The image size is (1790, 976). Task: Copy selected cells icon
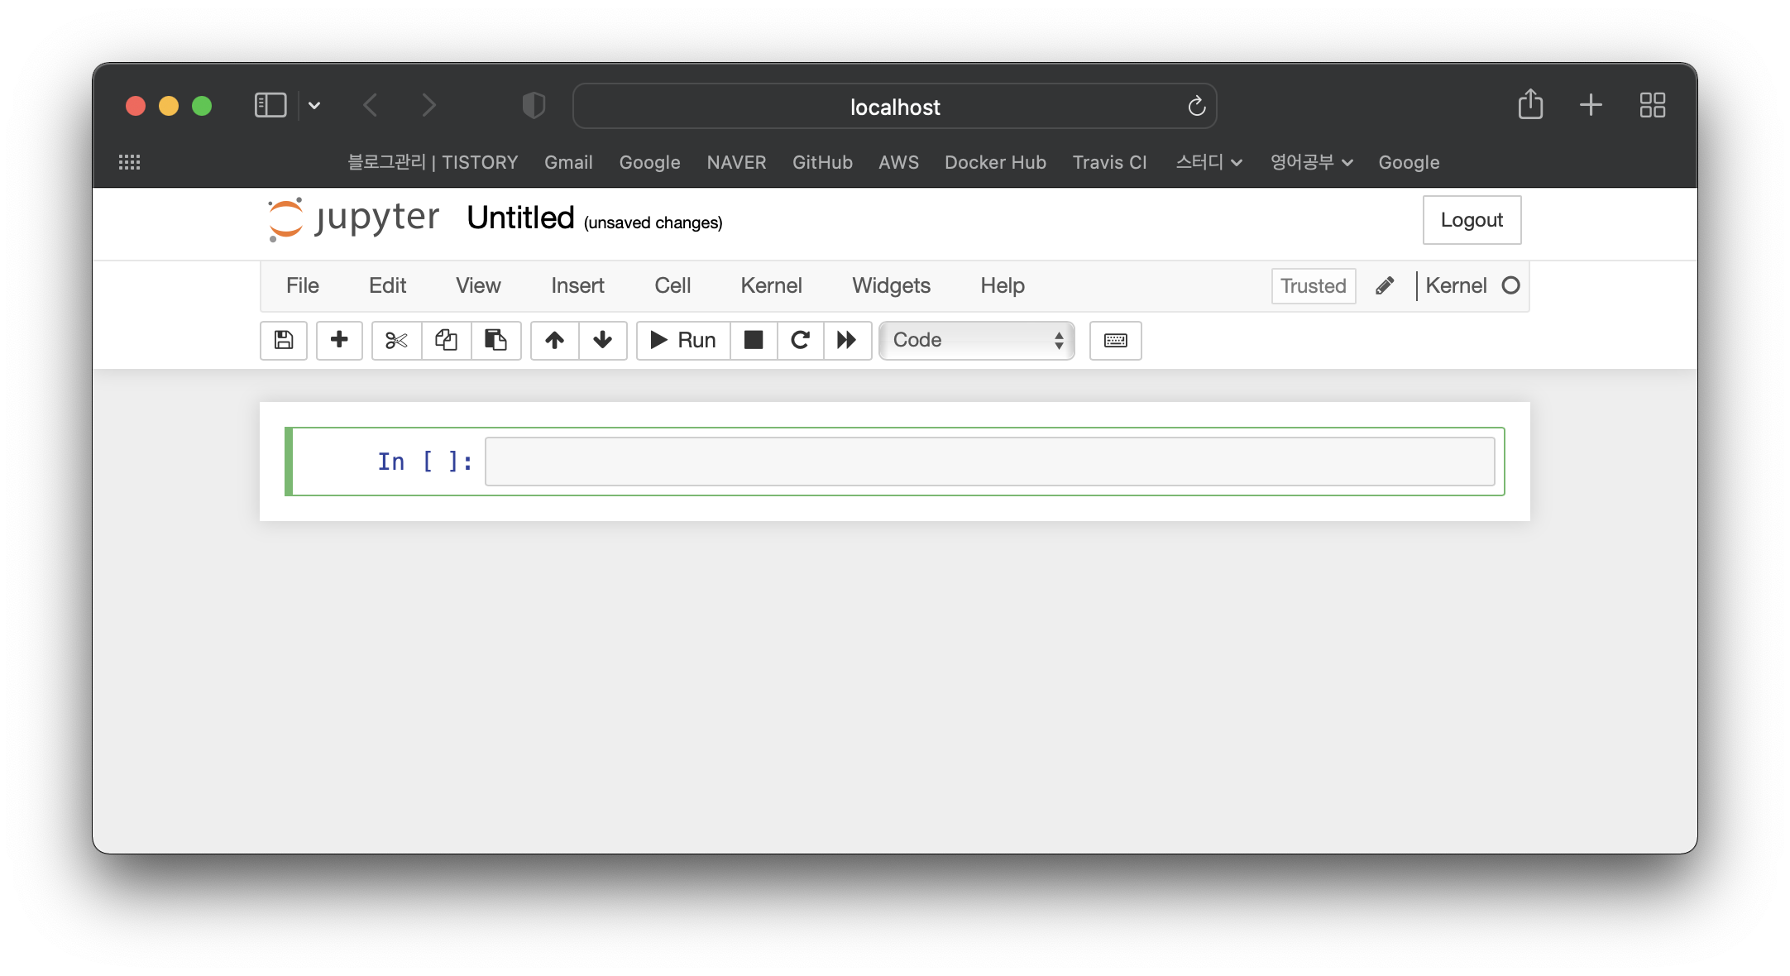[446, 340]
